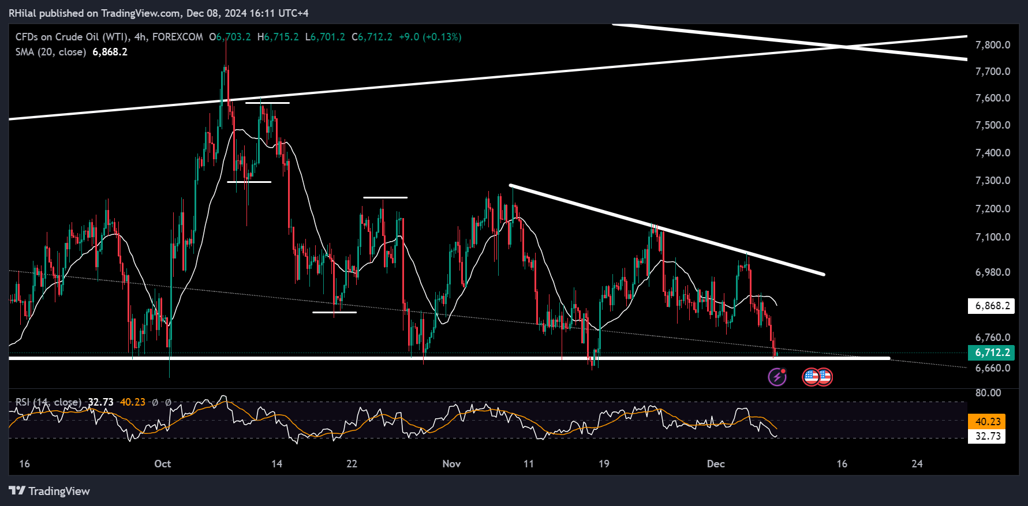Click the 7,500.0 price axis label
The height and width of the screenshot is (506, 1028).
pos(993,125)
